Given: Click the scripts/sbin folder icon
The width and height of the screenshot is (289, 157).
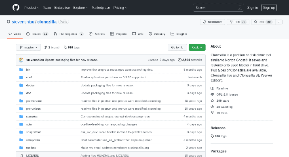Looking at the screenshot, I should 21,132.
